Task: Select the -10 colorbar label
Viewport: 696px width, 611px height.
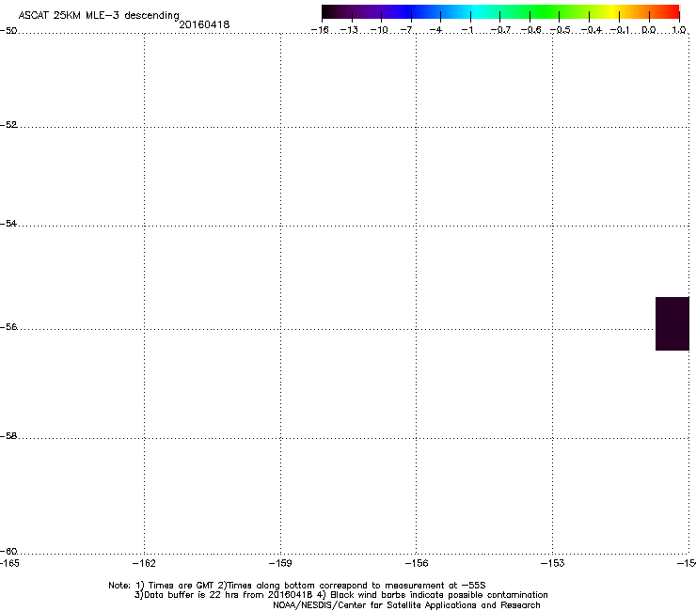Action: point(379,30)
